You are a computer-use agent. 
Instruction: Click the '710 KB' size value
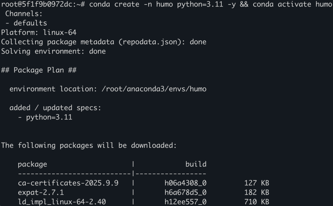pos(257,202)
